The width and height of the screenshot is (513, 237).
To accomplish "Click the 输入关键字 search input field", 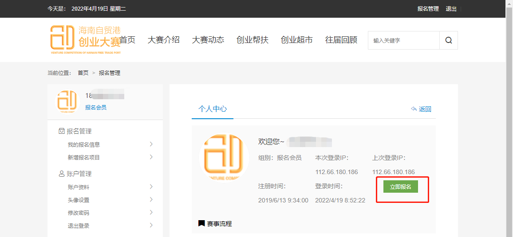I will (403, 40).
